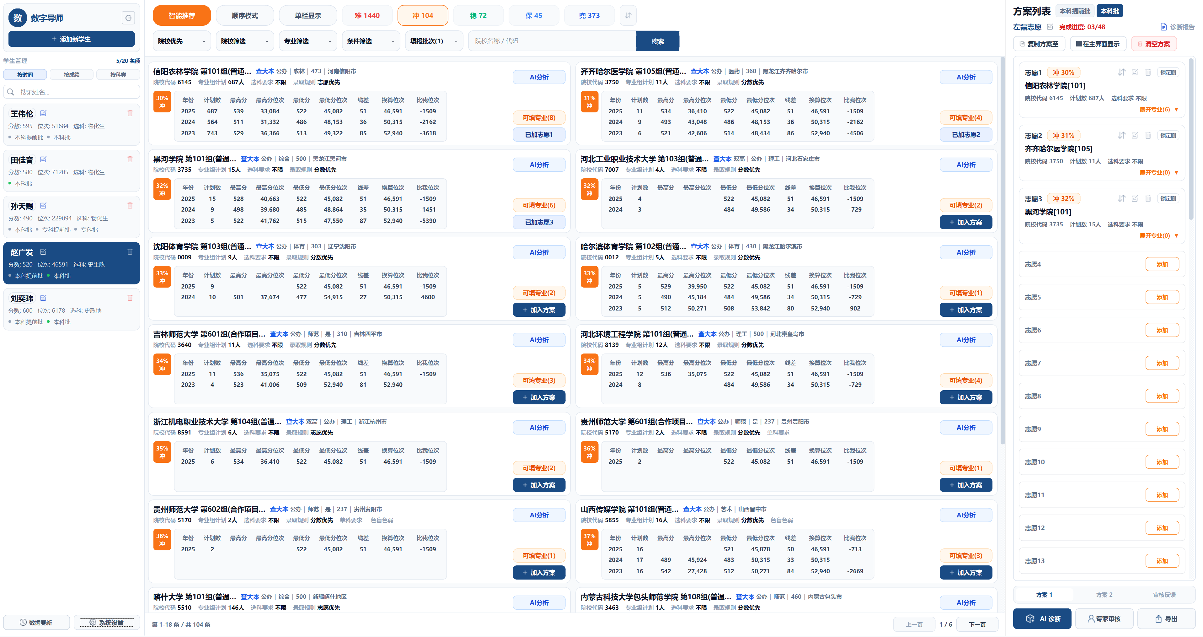
Task: Click the sort order icon after 兜 373
Action: pyautogui.click(x=628, y=15)
